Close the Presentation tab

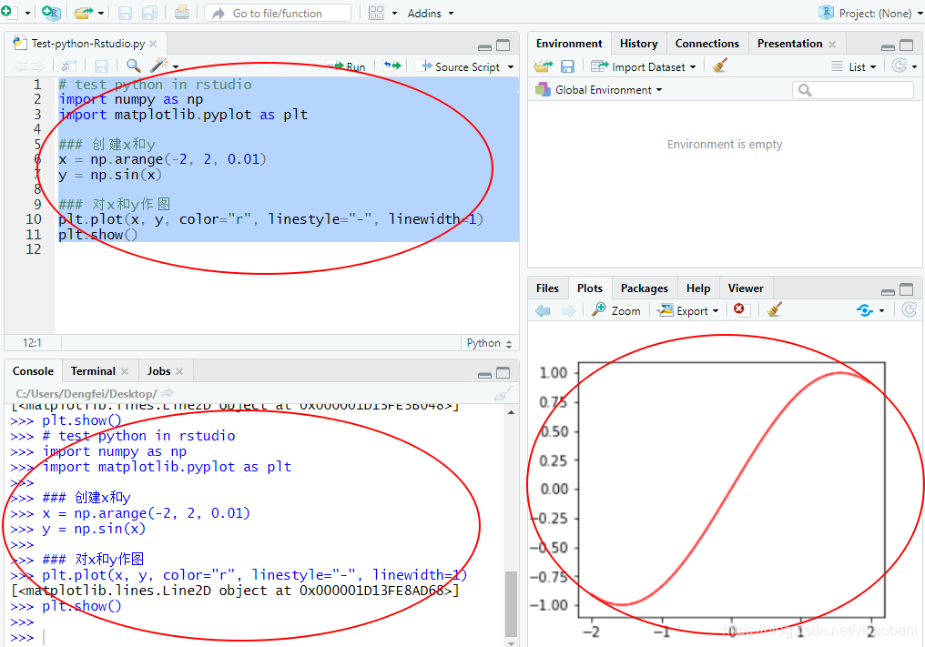832,45
